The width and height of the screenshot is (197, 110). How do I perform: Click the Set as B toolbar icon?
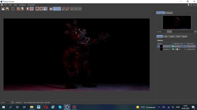tap(68, 9)
